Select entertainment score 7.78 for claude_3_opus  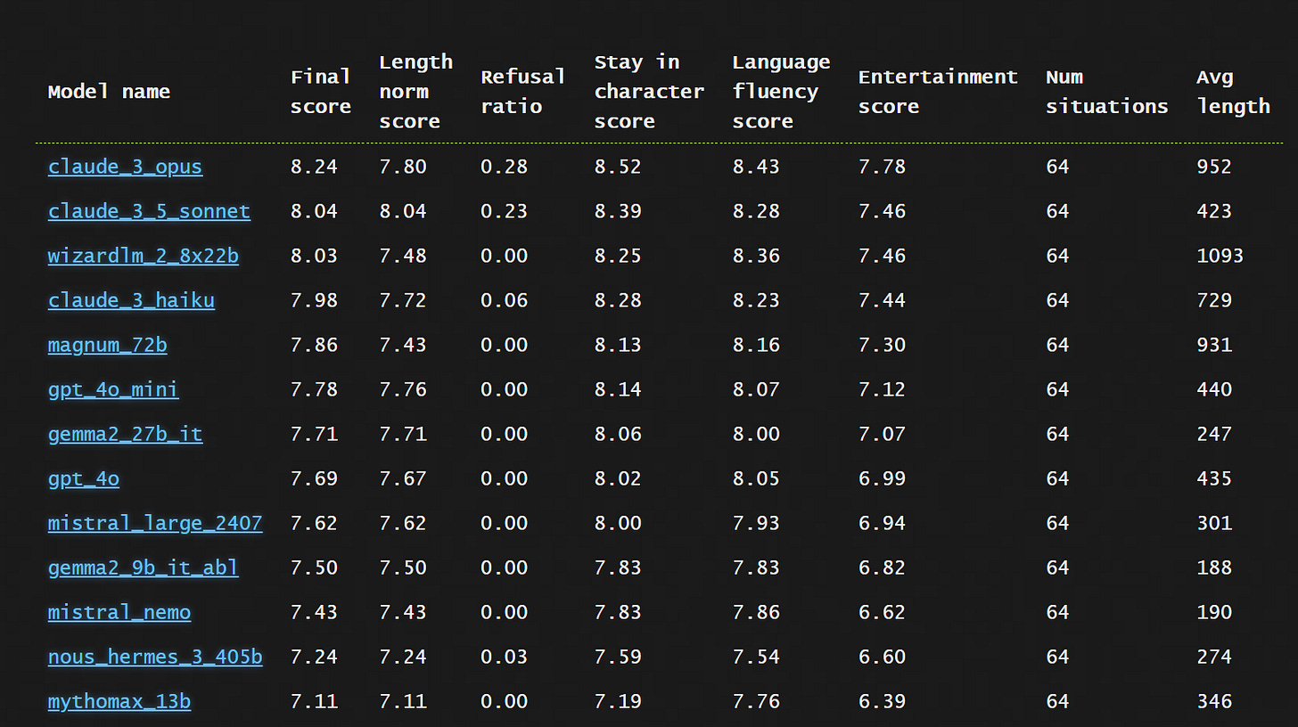[882, 167]
